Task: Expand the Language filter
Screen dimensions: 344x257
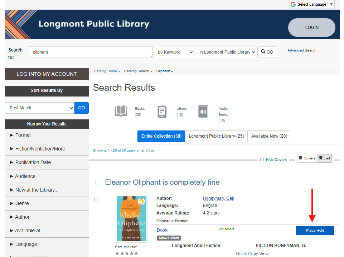Action: 47,244
